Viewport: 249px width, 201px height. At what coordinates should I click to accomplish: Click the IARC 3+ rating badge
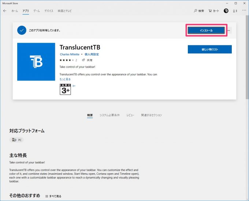tap(65, 90)
